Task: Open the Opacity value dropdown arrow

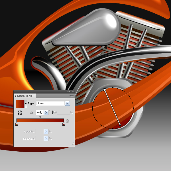Action: click(46, 132)
